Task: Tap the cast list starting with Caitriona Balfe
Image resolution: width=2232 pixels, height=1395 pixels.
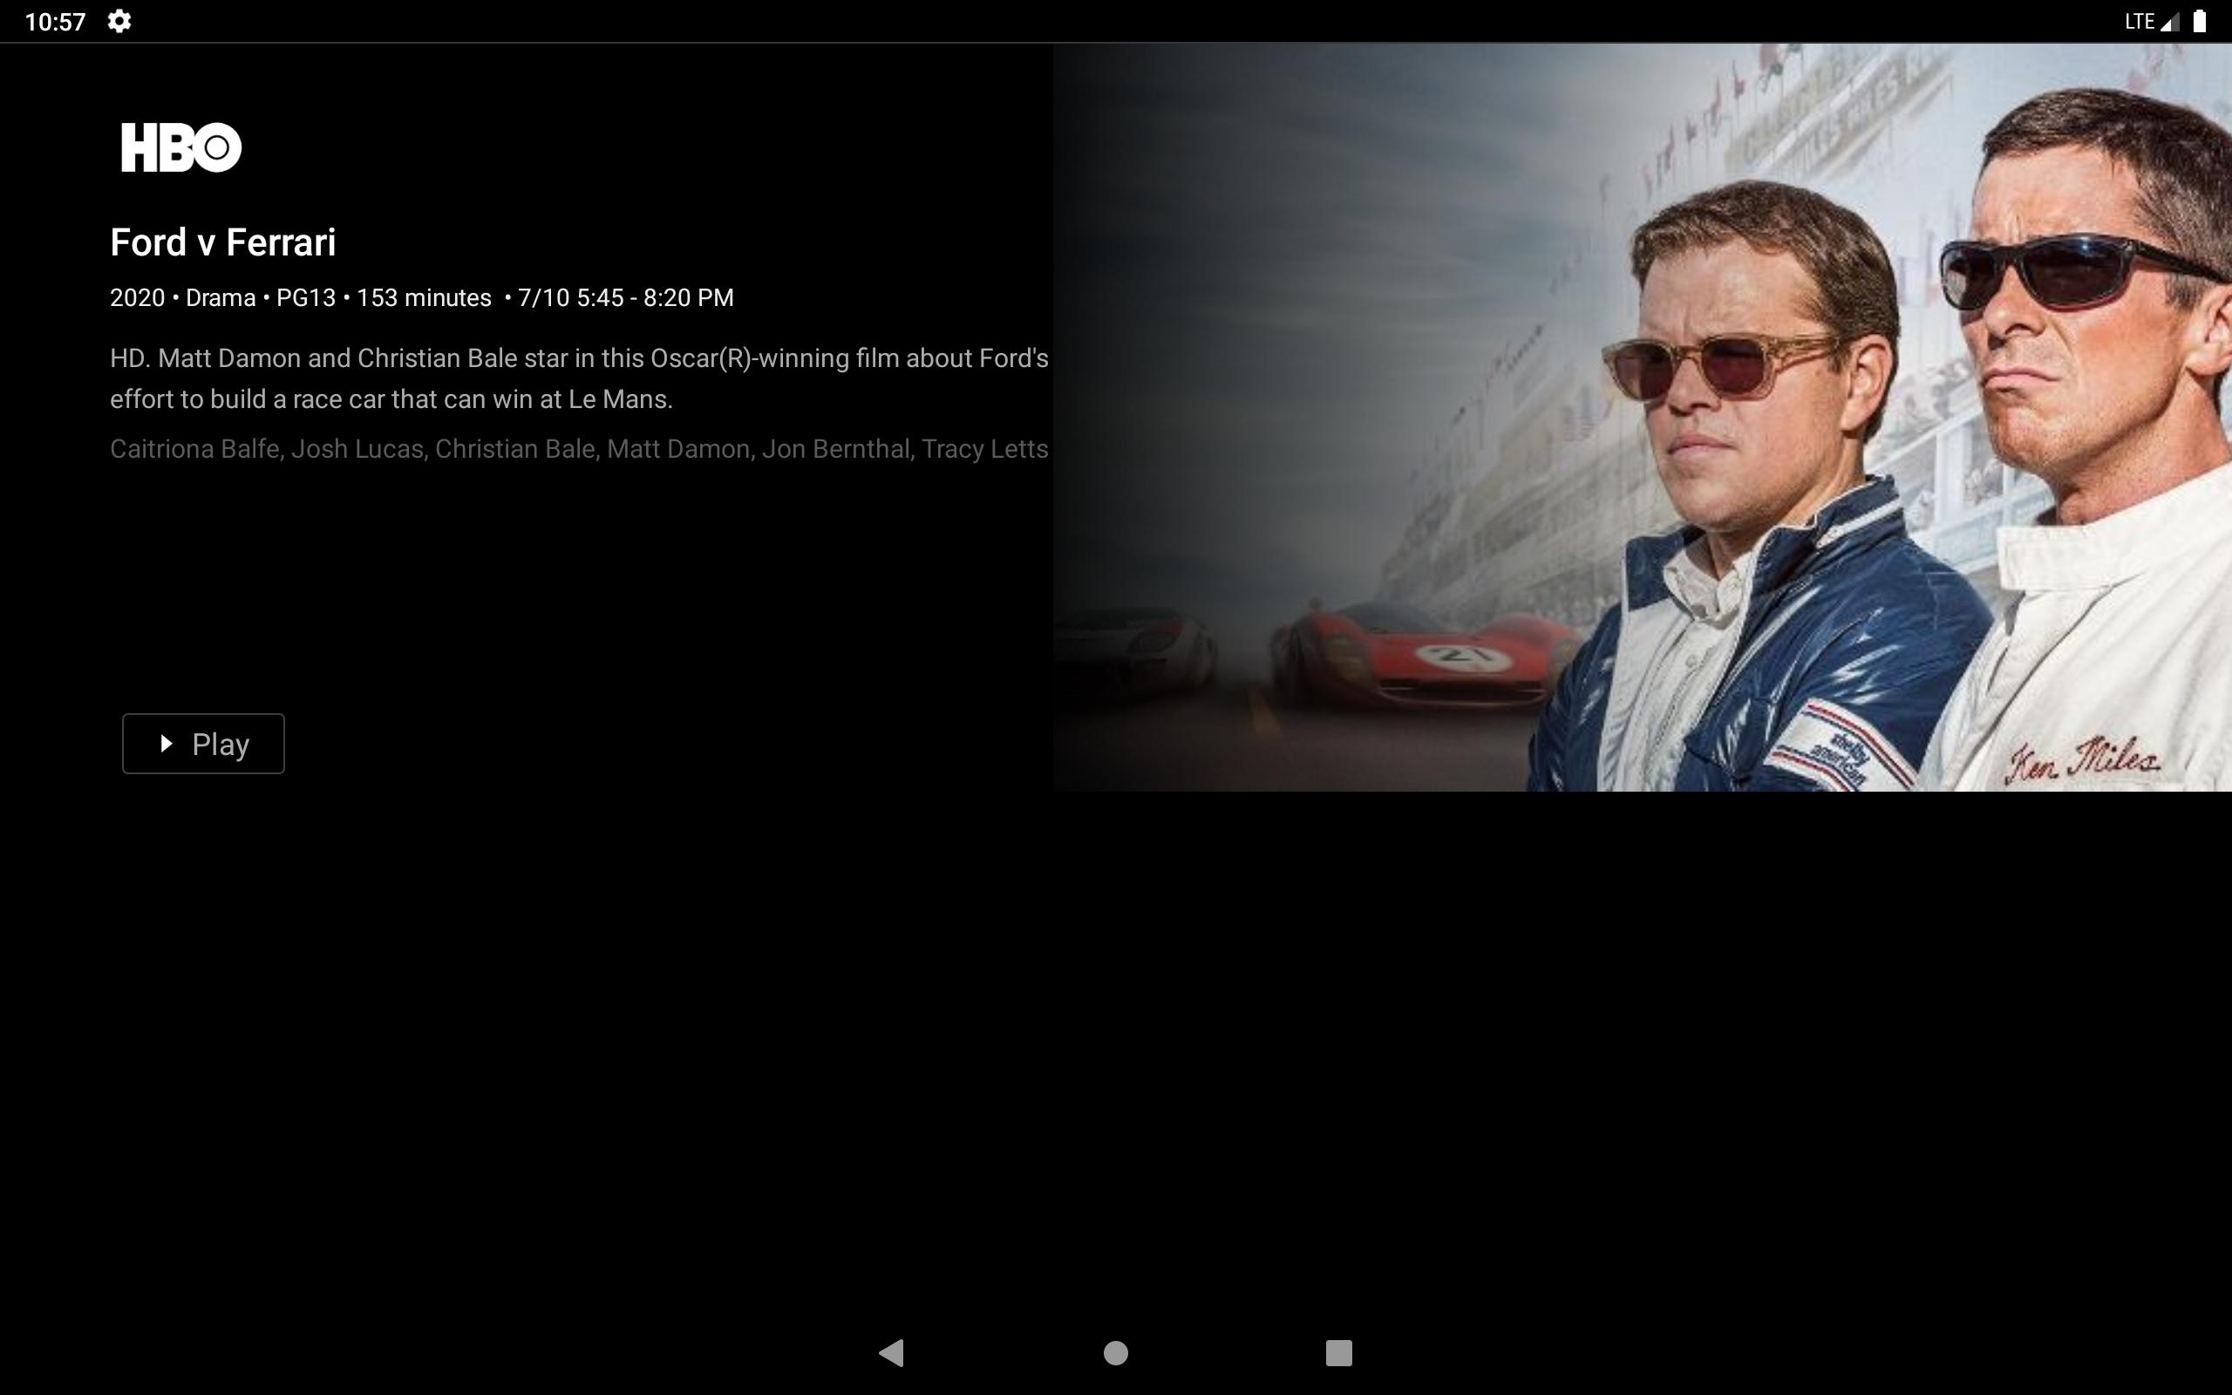Action: 579,449
